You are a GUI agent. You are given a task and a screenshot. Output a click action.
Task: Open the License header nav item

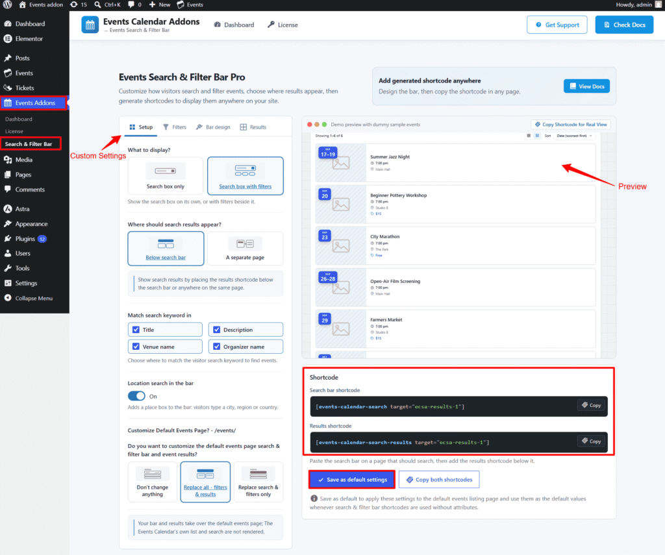point(282,25)
